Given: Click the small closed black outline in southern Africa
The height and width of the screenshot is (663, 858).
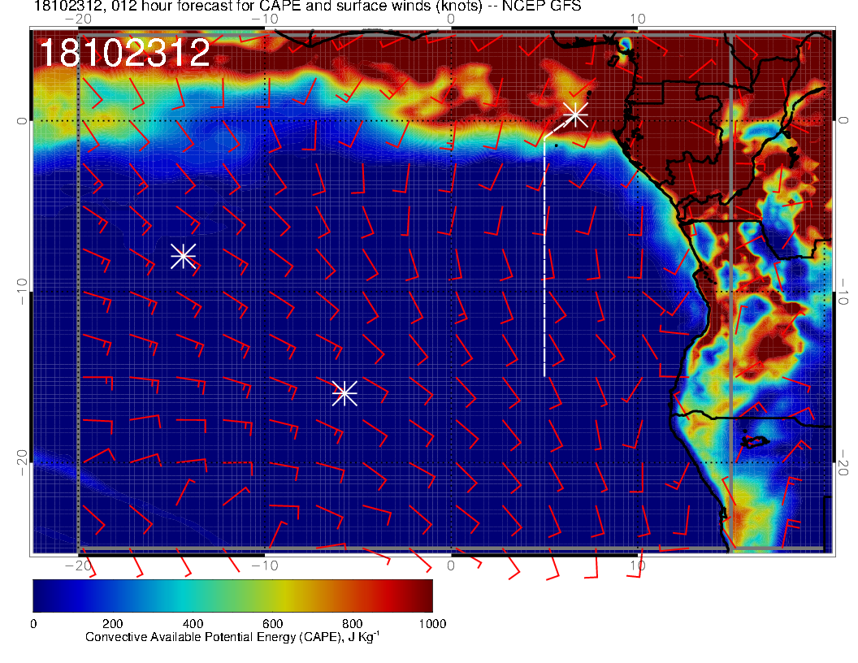Looking at the screenshot, I should tap(754, 441).
